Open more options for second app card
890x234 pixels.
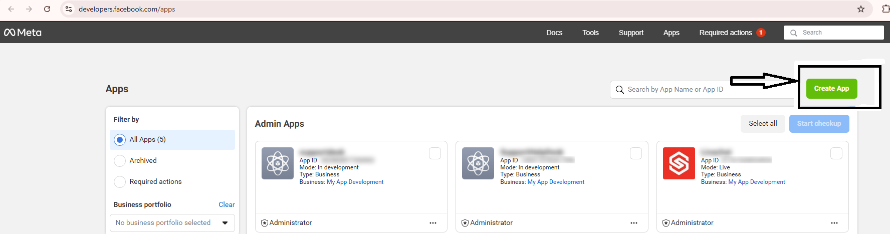pos(634,223)
